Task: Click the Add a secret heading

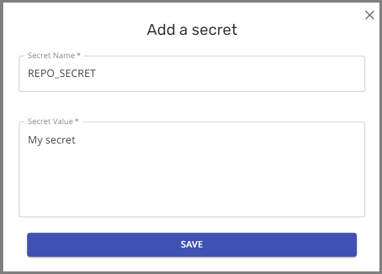Action: [192, 30]
